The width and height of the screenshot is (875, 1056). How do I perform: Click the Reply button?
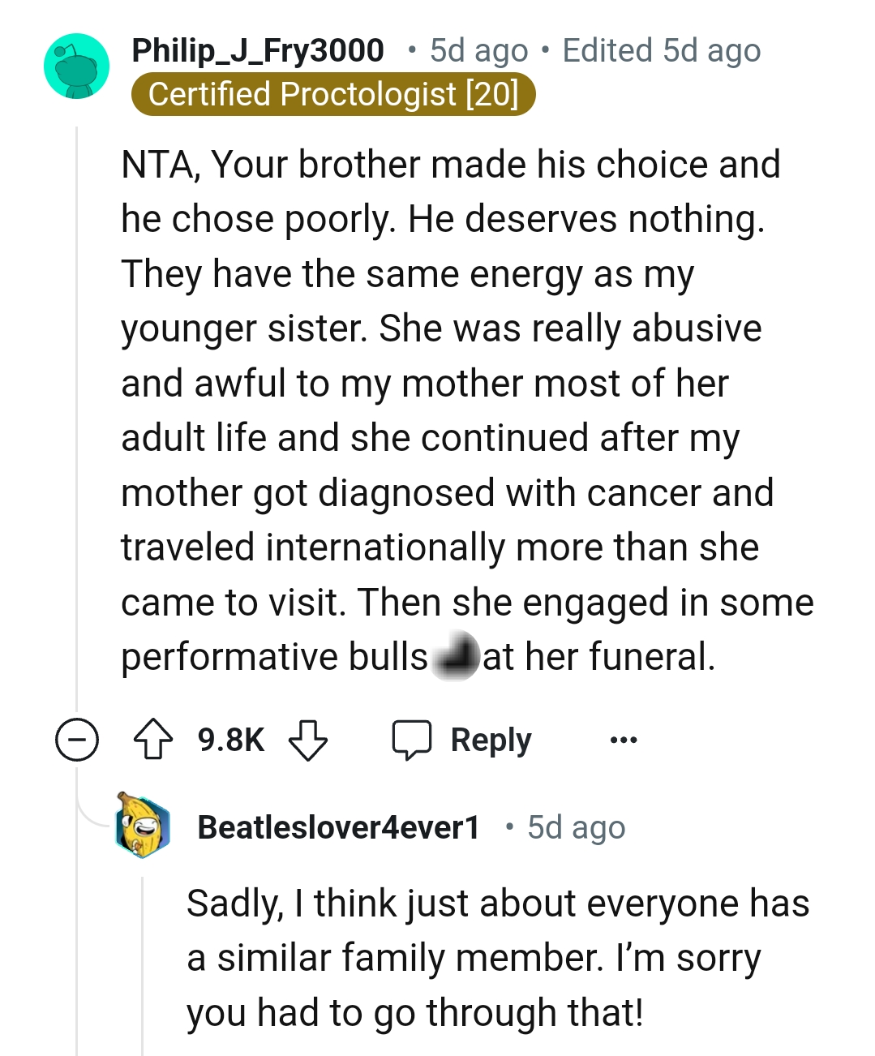[x=490, y=739]
